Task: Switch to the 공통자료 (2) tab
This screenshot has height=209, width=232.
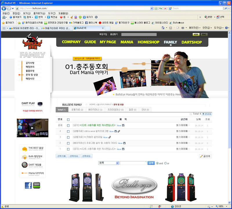Action: tap(77, 110)
